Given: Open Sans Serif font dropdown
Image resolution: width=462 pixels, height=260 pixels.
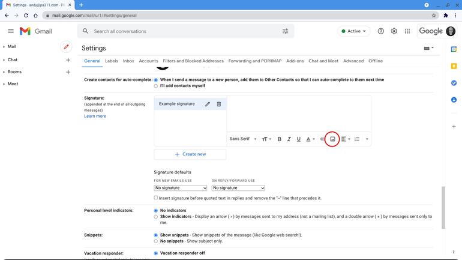Looking at the screenshot, I should [x=243, y=139].
